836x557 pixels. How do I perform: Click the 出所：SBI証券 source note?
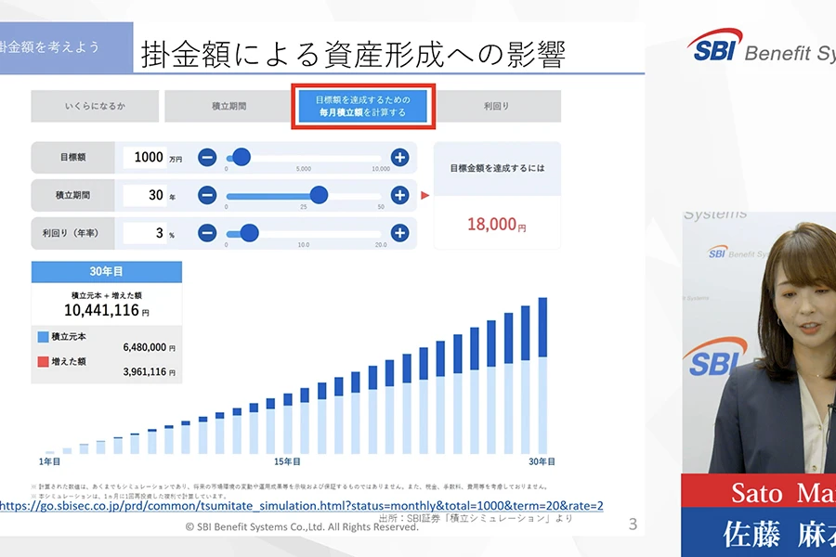click(x=477, y=518)
